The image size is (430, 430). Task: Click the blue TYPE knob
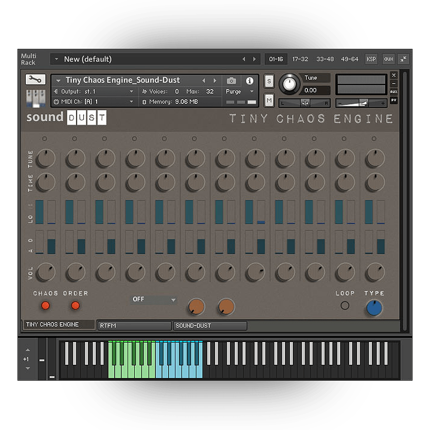pos(374,308)
